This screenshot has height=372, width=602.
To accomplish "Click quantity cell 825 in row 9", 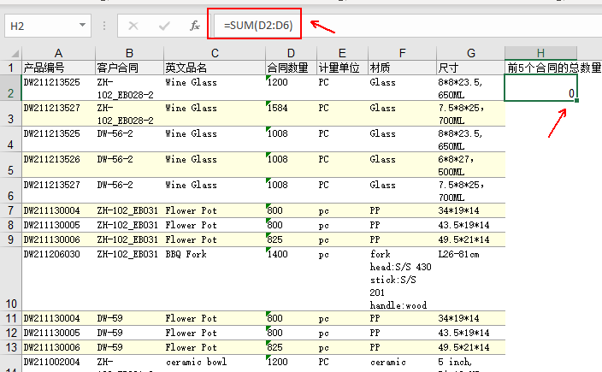I will pyautogui.click(x=291, y=239).
